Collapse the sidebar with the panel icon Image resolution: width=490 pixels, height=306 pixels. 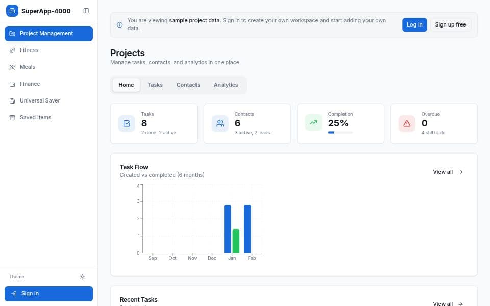86,11
